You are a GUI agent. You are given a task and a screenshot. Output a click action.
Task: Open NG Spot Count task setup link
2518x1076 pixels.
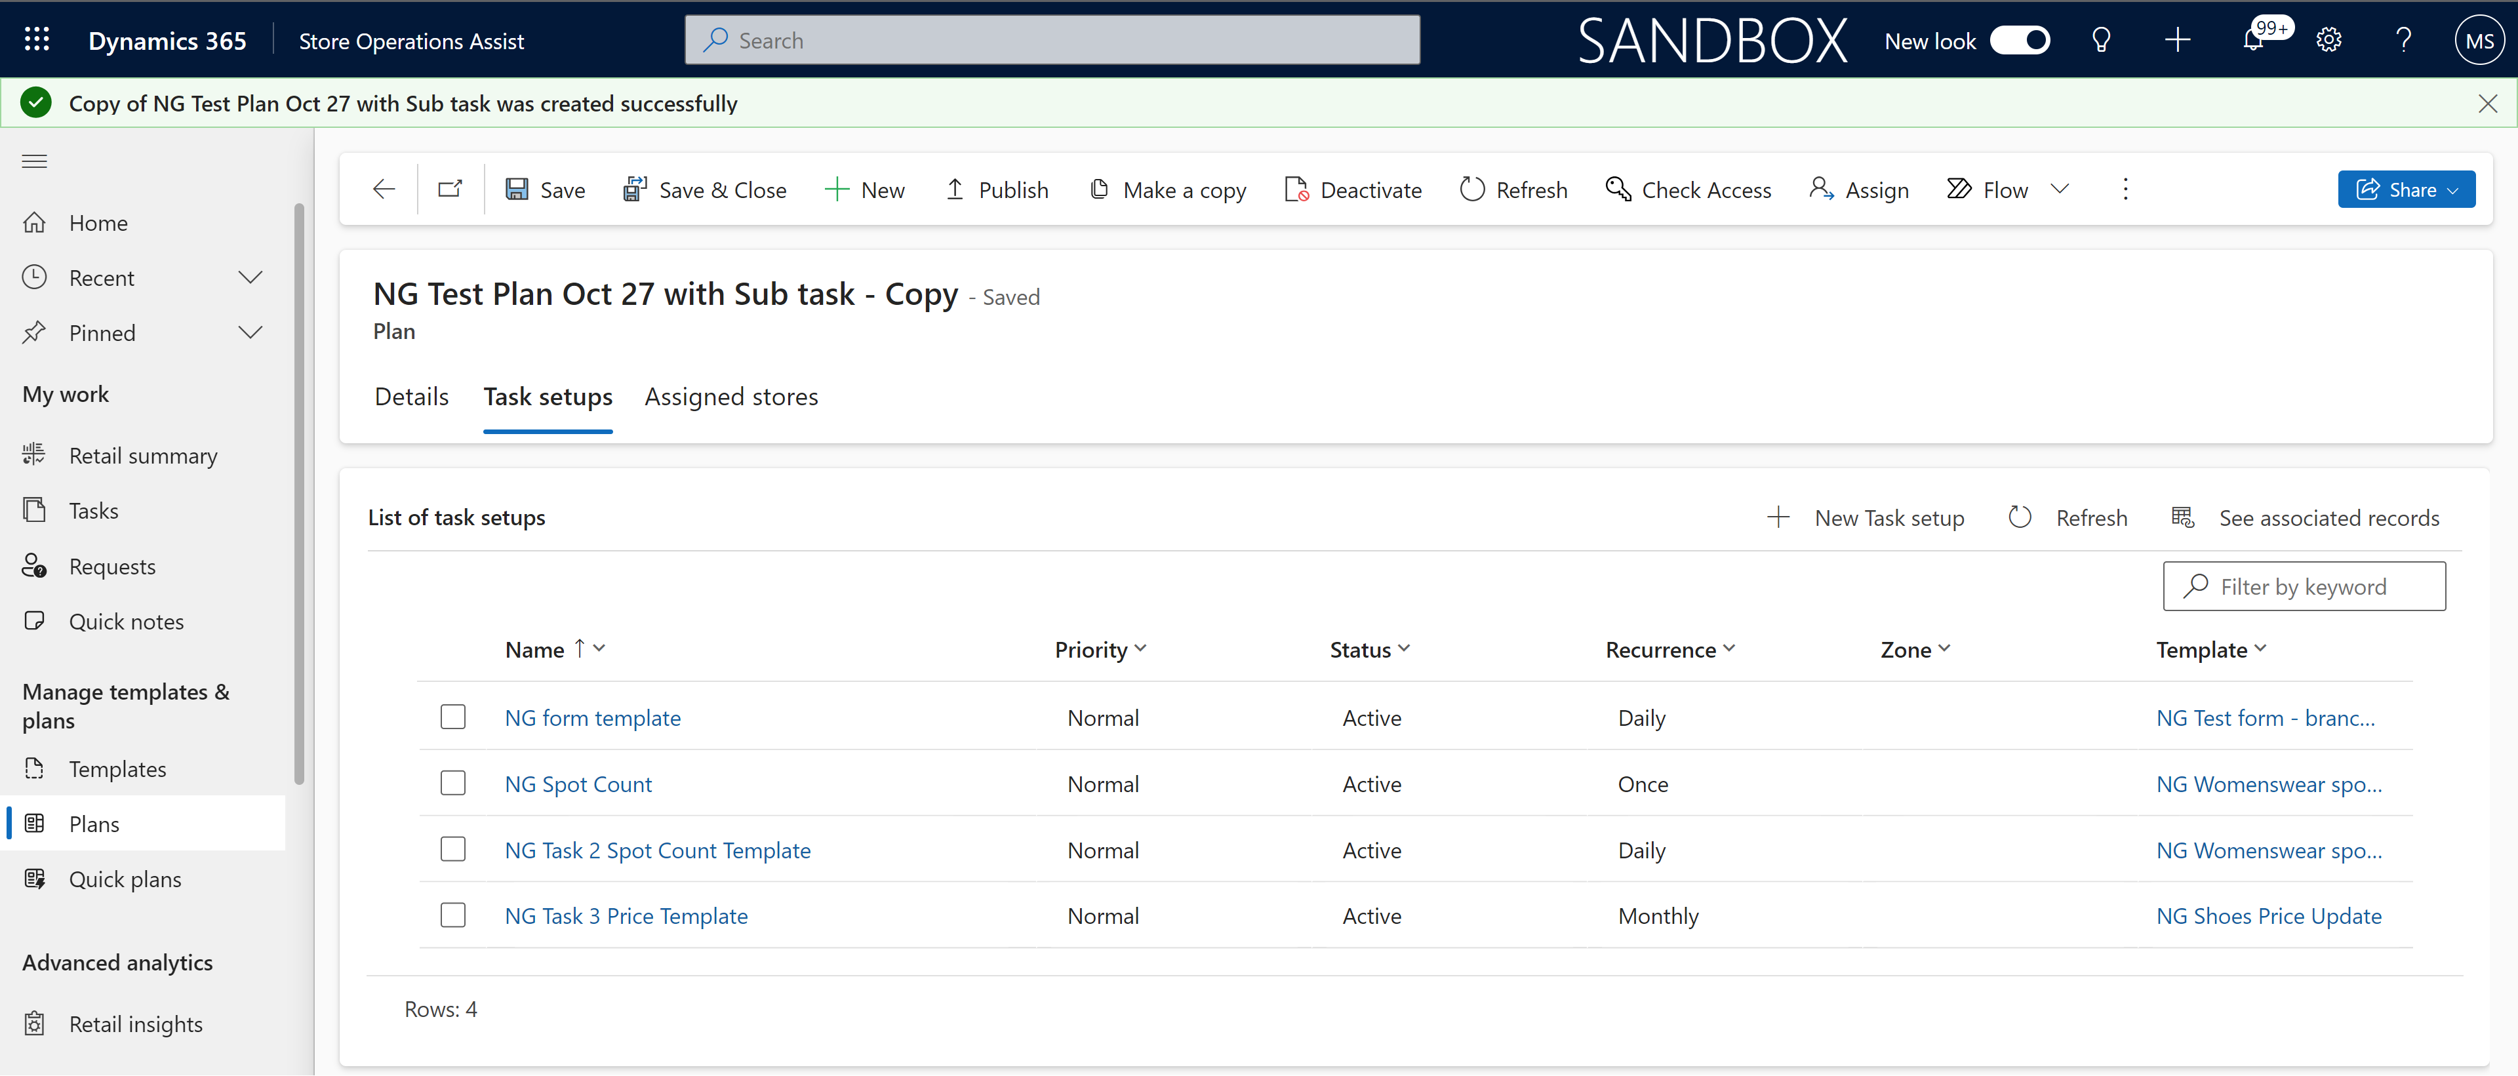578,782
